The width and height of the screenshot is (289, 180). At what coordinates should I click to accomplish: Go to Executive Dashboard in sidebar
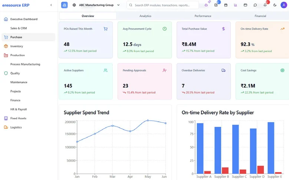(x=24, y=19)
